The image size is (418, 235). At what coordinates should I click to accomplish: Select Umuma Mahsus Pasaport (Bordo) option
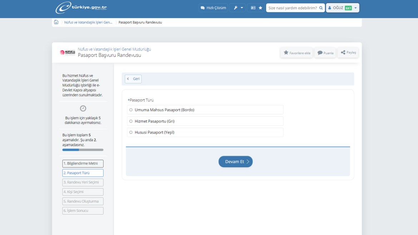pyautogui.click(x=131, y=110)
